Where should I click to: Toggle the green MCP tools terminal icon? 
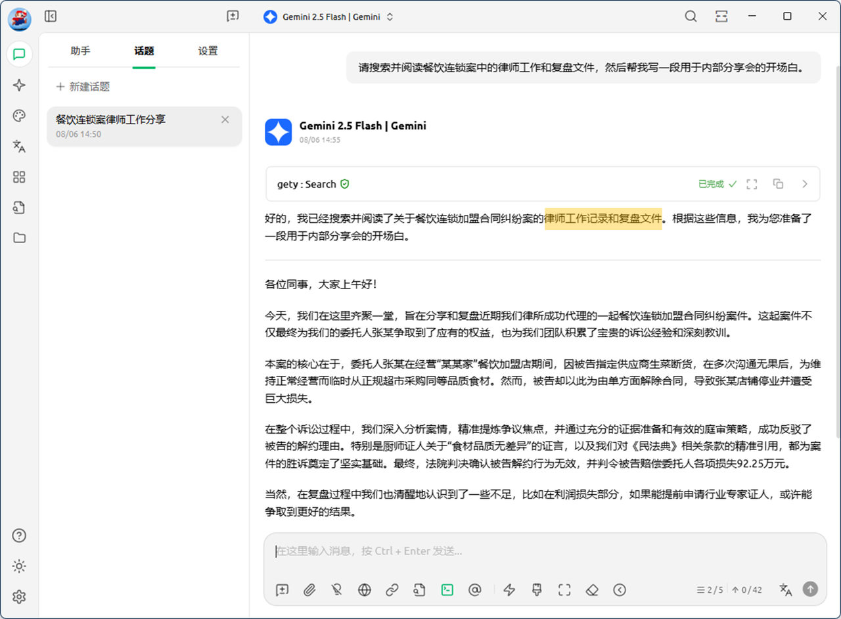(447, 590)
